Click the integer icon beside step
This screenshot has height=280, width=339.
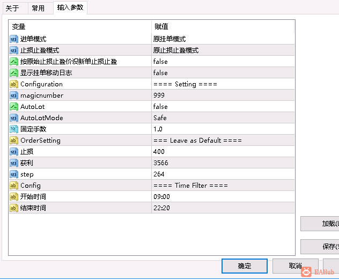click(14, 174)
